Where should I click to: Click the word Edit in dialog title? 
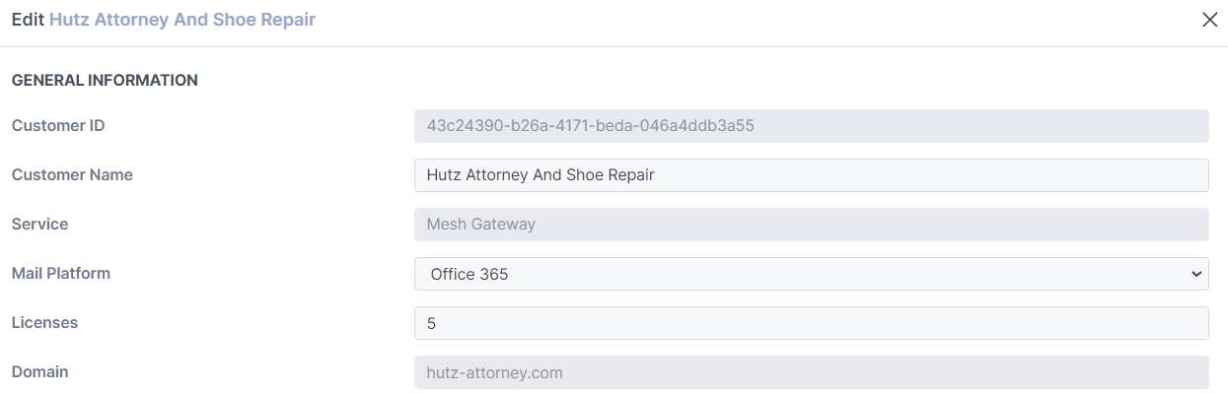point(28,20)
